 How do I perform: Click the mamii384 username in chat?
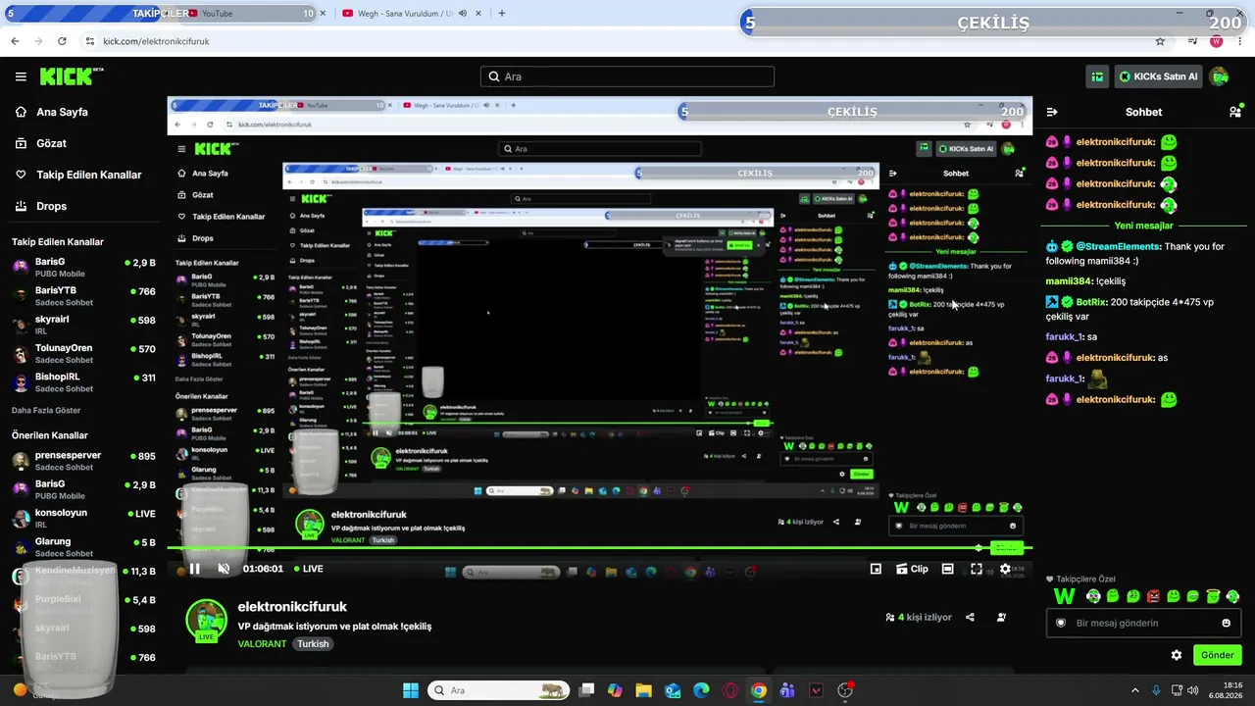pos(1069,281)
